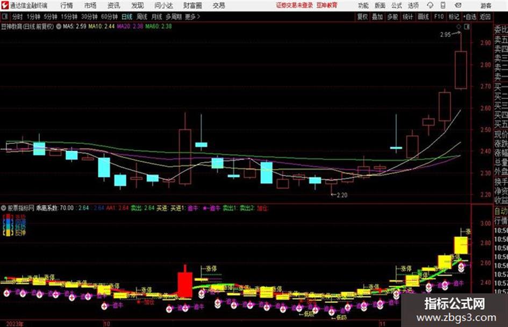The image size is (508, 327).
Task: Open the 财富圈 menu
Action: [x=192, y=5]
